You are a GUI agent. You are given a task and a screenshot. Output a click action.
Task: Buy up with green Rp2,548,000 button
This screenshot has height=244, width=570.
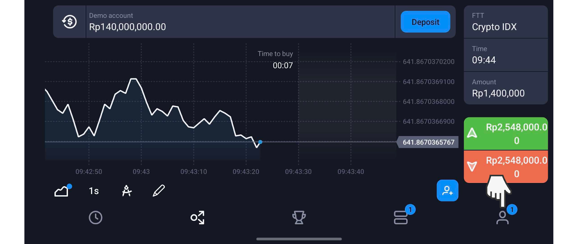point(506,134)
